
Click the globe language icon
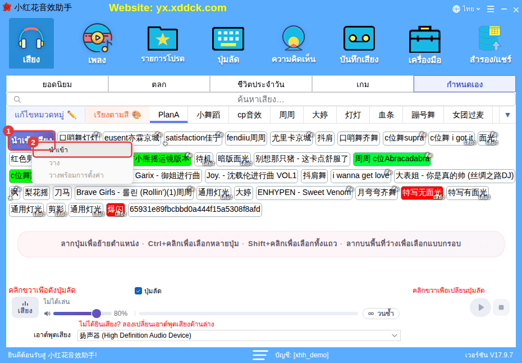pyautogui.click(x=456, y=9)
